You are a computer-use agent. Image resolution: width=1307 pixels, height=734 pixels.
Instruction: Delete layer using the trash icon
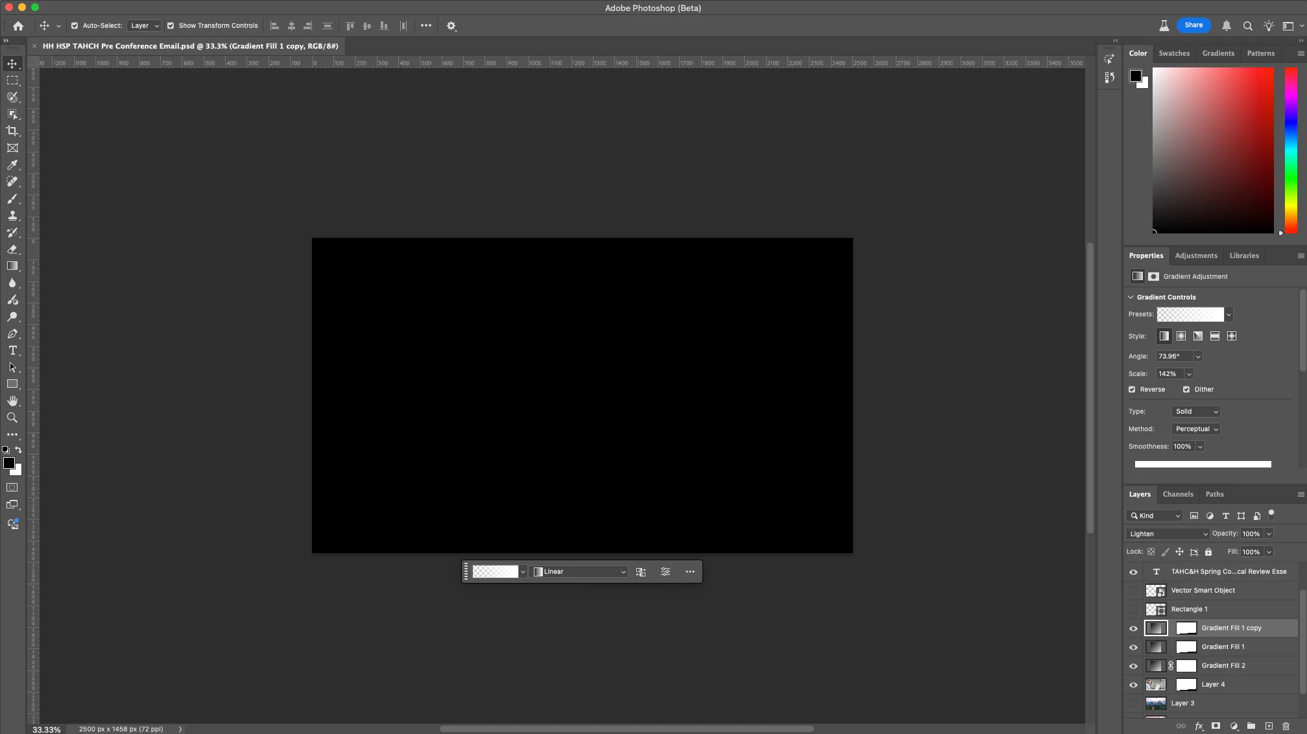point(1286,726)
